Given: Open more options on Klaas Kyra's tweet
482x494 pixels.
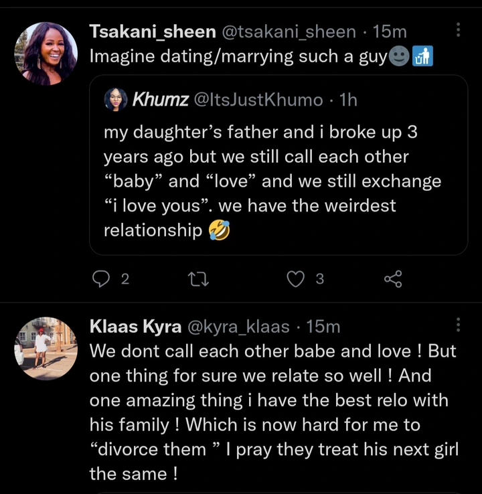Looking at the screenshot, I should coord(458,325).
